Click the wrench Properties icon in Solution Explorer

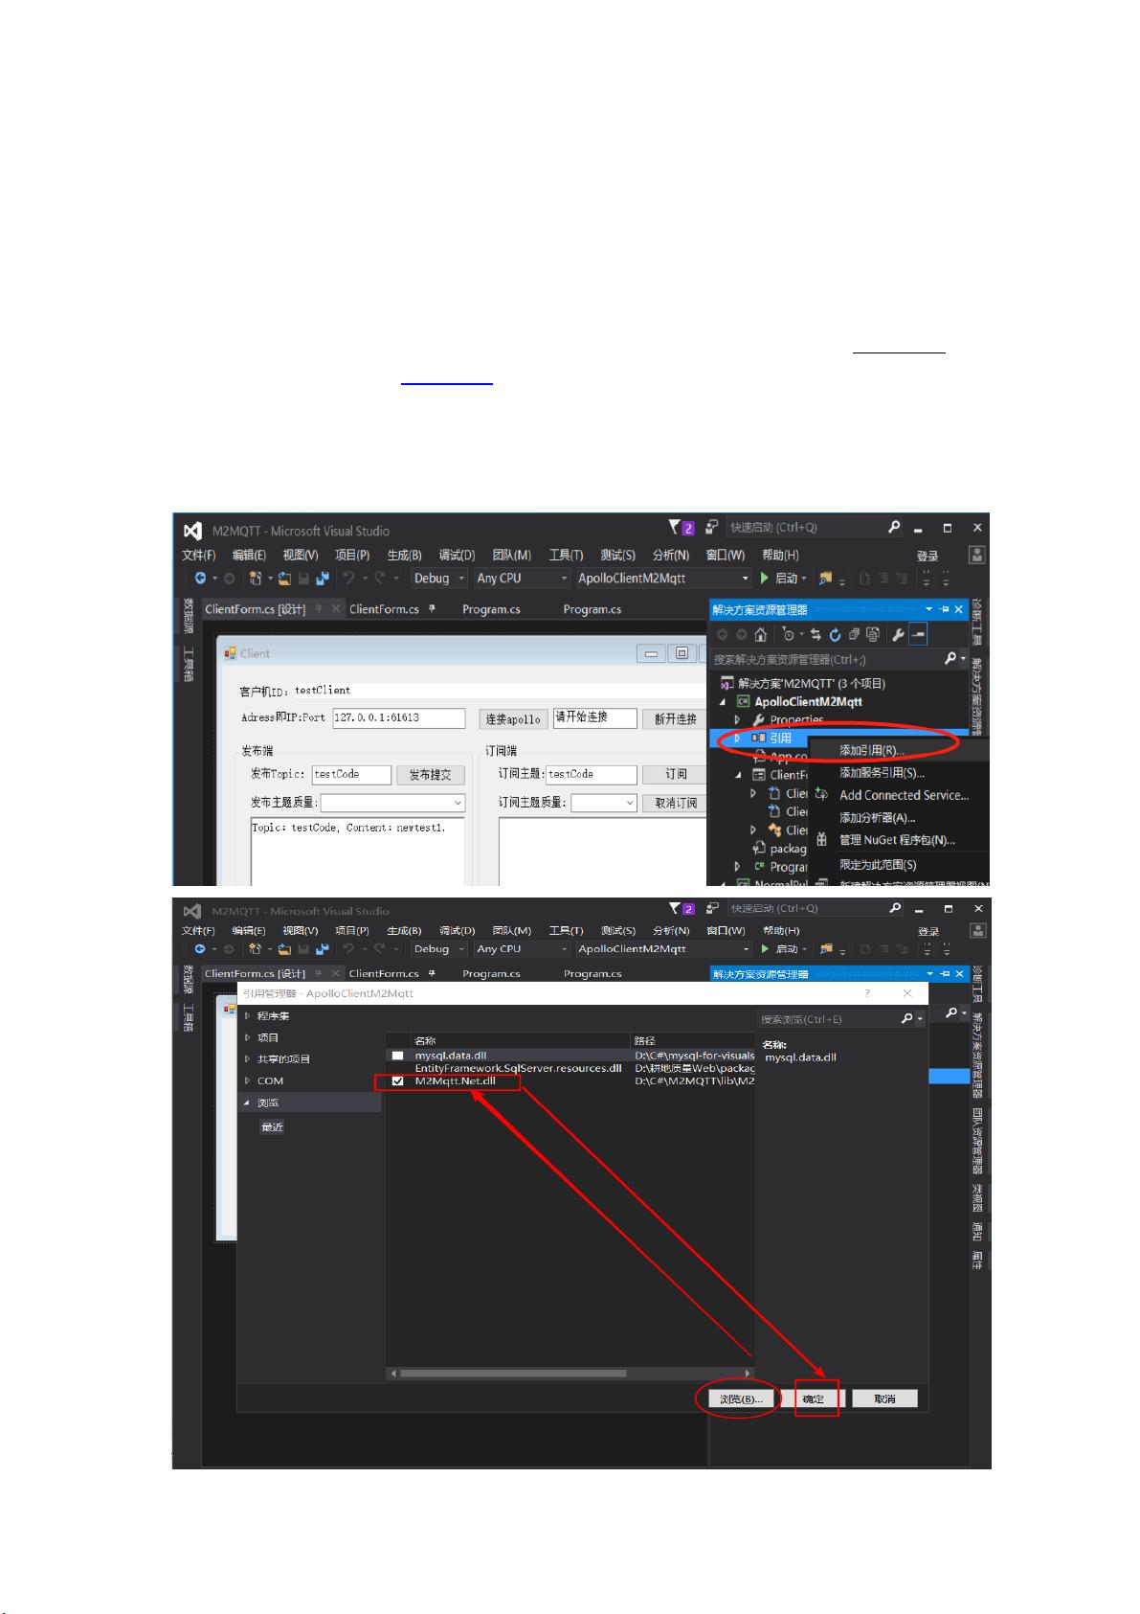[x=898, y=634]
